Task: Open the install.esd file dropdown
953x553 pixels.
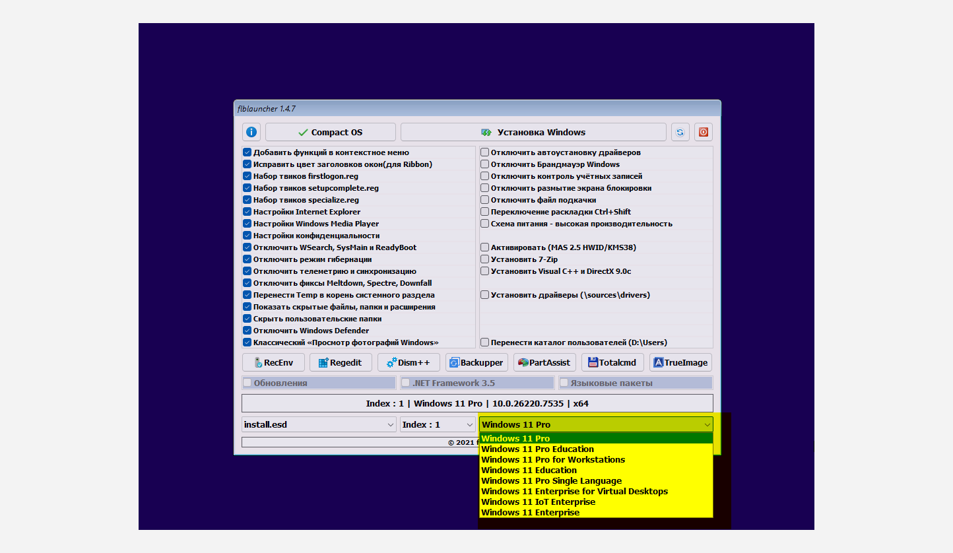Action: (319, 424)
